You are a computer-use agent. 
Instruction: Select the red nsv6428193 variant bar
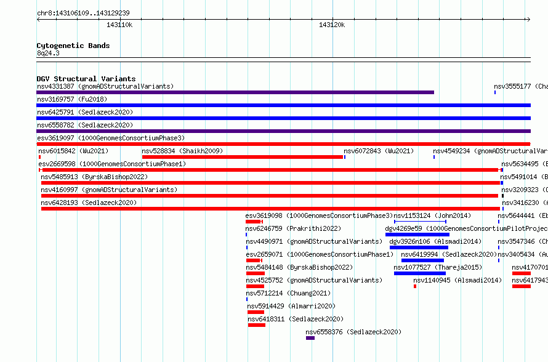pos(270,209)
